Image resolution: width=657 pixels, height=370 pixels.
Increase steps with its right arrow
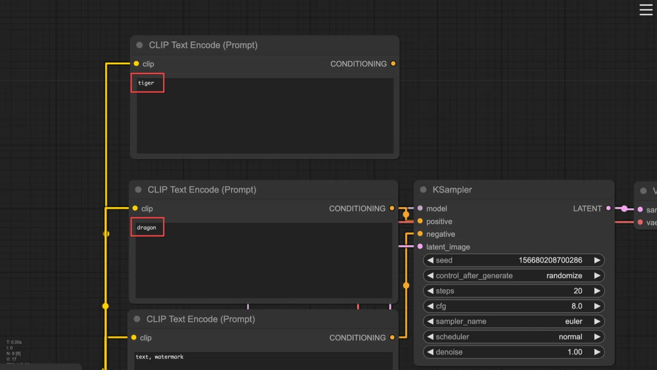pos(597,291)
